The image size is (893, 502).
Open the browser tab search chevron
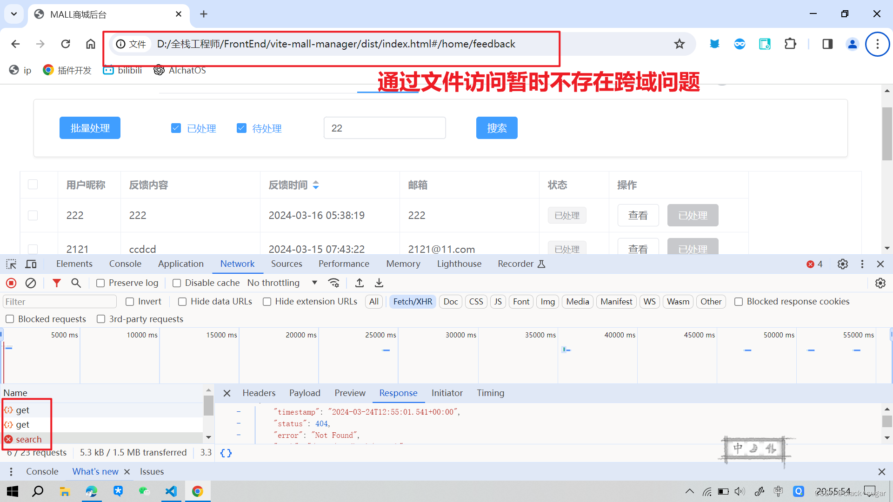pos(14,14)
